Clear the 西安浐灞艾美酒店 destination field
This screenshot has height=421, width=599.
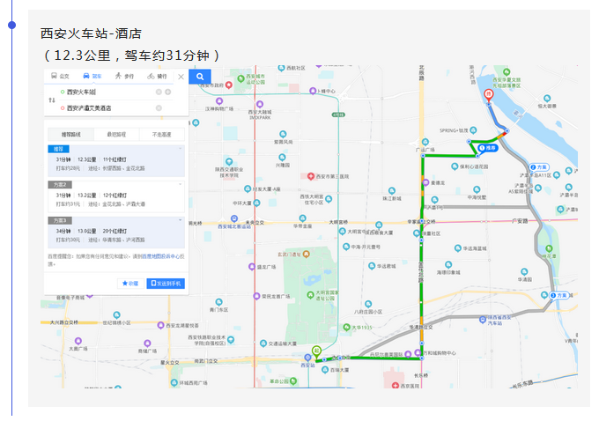159,108
